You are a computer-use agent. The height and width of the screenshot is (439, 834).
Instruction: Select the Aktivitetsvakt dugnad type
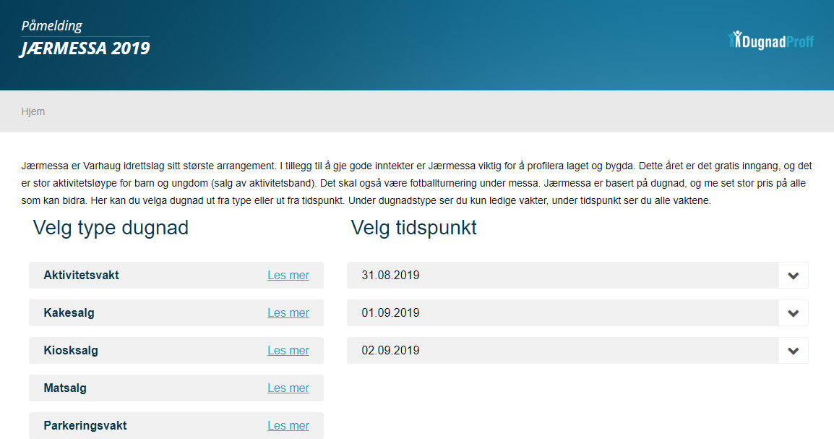click(81, 276)
